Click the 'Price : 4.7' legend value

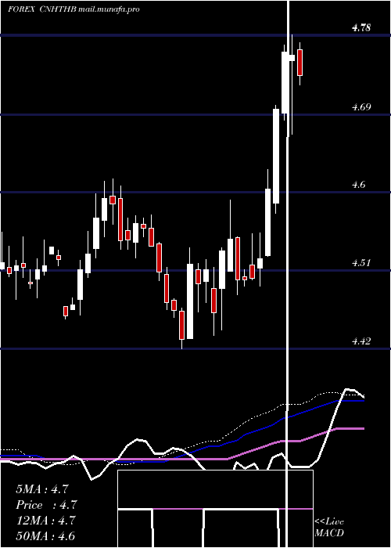pos(46,505)
